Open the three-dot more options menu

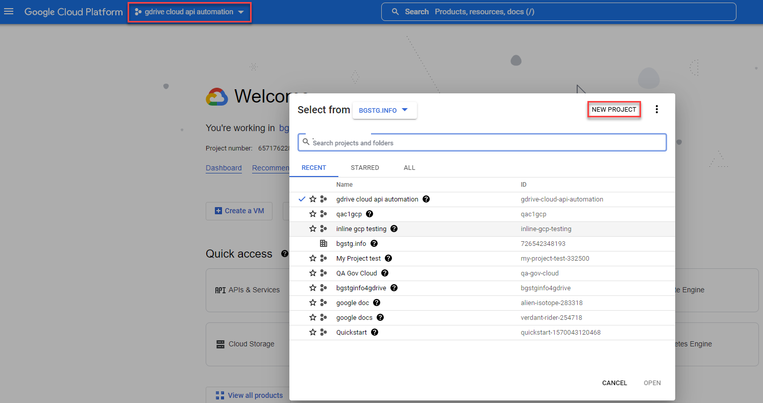click(657, 109)
